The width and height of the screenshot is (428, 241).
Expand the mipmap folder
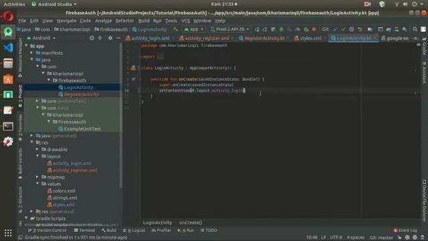[37, 177]
